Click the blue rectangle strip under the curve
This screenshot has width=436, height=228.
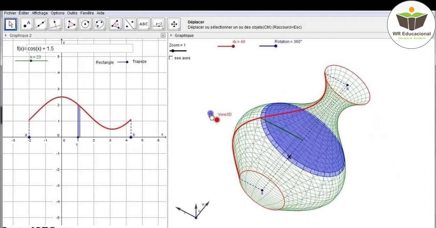79,121
